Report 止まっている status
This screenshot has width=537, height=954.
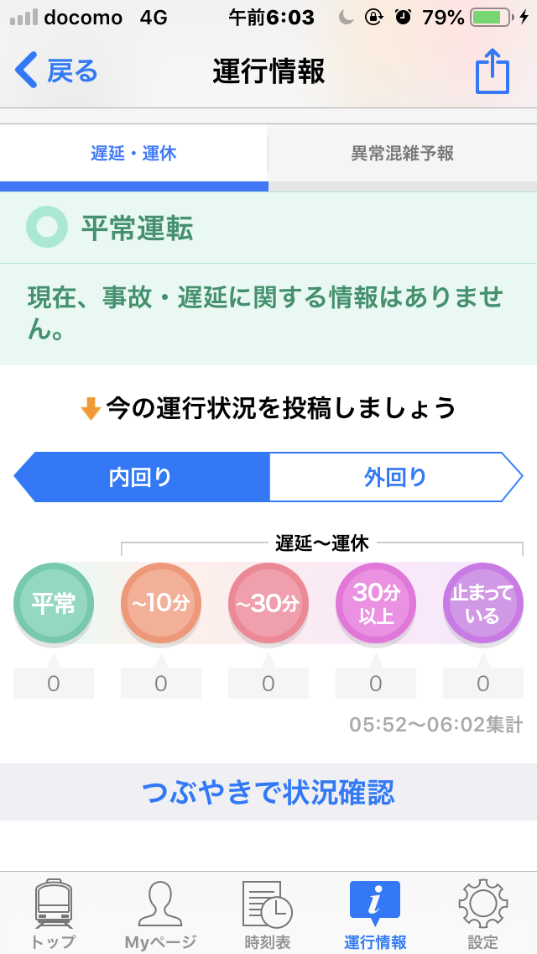[482, 603]
